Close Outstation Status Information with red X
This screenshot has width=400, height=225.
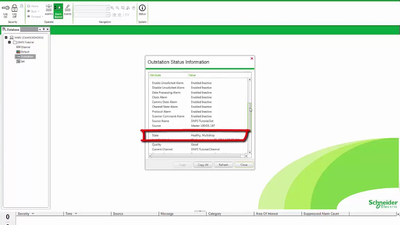coord(252,58)
